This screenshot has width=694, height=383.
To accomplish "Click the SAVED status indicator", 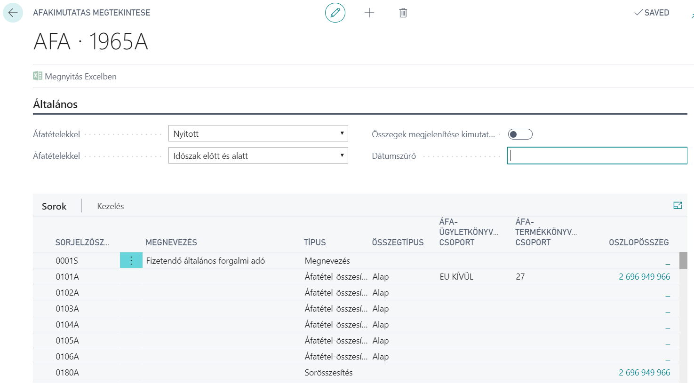I will 652,13.
